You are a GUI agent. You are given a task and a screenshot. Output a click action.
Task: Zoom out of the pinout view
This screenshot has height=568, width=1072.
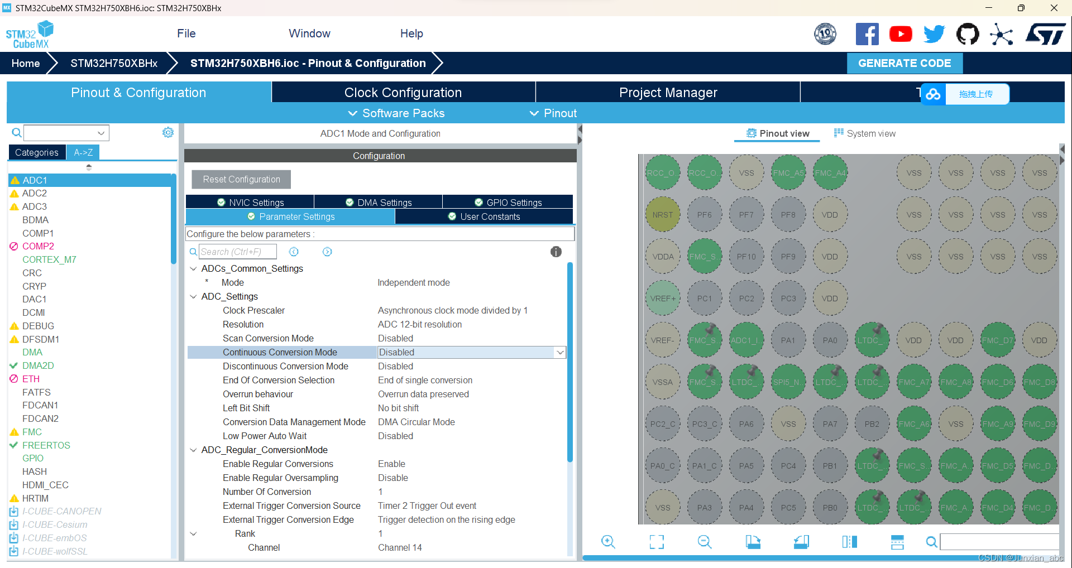click(705, 542)
